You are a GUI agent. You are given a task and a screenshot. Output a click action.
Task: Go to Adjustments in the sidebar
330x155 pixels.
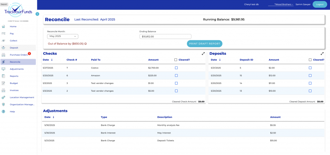pos(17,69)
